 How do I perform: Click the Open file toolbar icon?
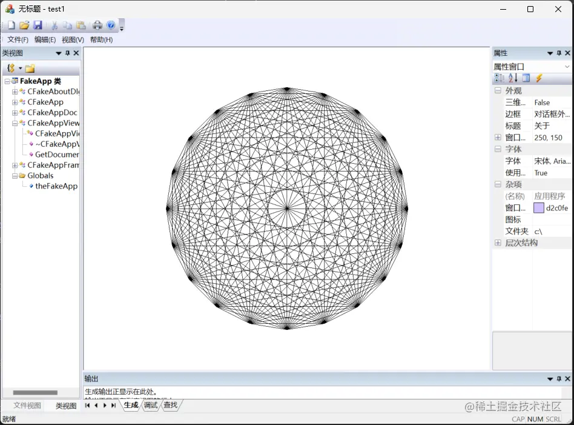coord(24,25)
